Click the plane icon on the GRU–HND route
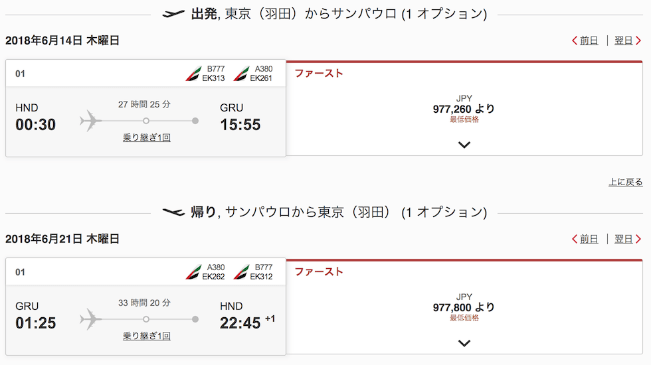 (90, 319)
